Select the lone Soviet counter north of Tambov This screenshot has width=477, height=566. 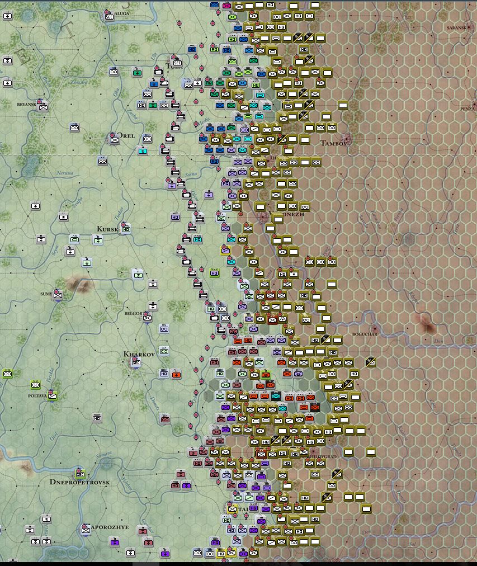click(x=343, y=105)
